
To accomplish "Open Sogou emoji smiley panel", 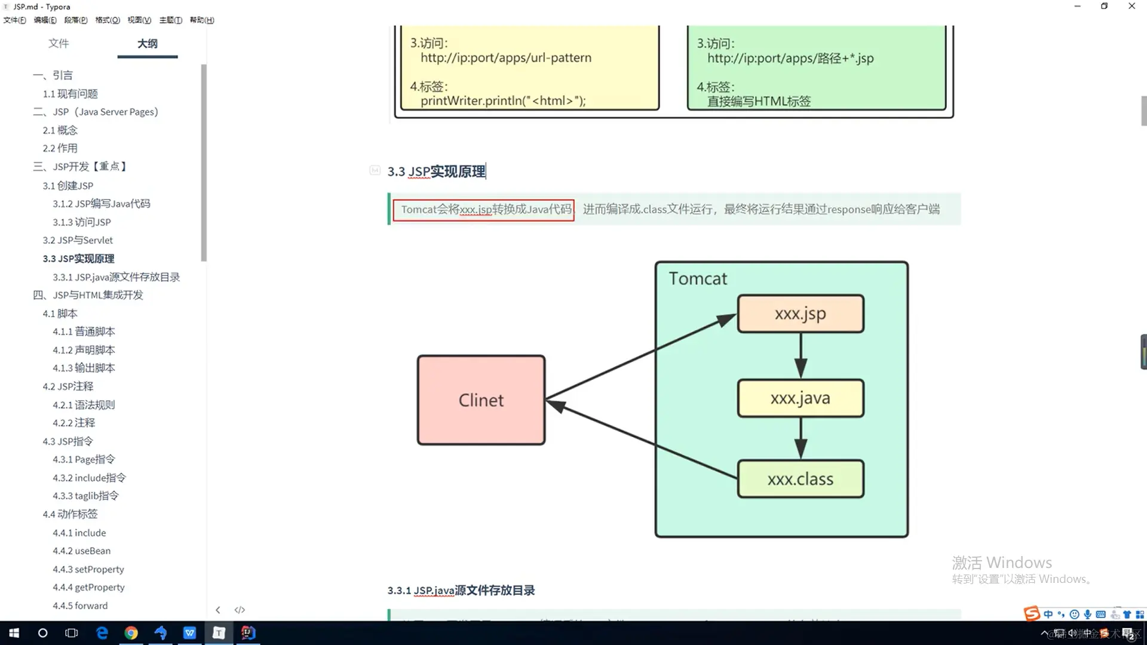I will tap(1074, 615).
